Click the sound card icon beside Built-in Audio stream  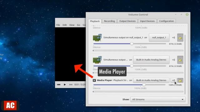[x=97, y=60]
